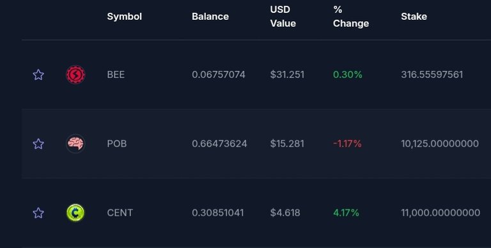This screenshot has height=248, width=491.
Task: Sort by % Change column header
Action: [351, 16]
